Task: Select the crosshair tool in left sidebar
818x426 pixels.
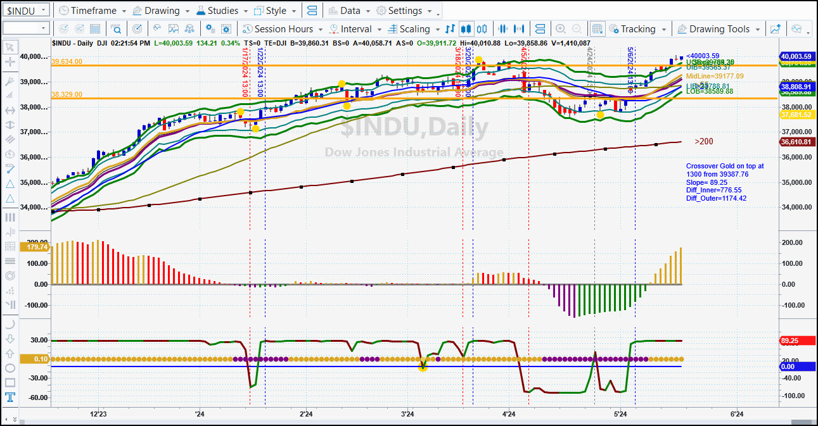Action: (10, 62)
